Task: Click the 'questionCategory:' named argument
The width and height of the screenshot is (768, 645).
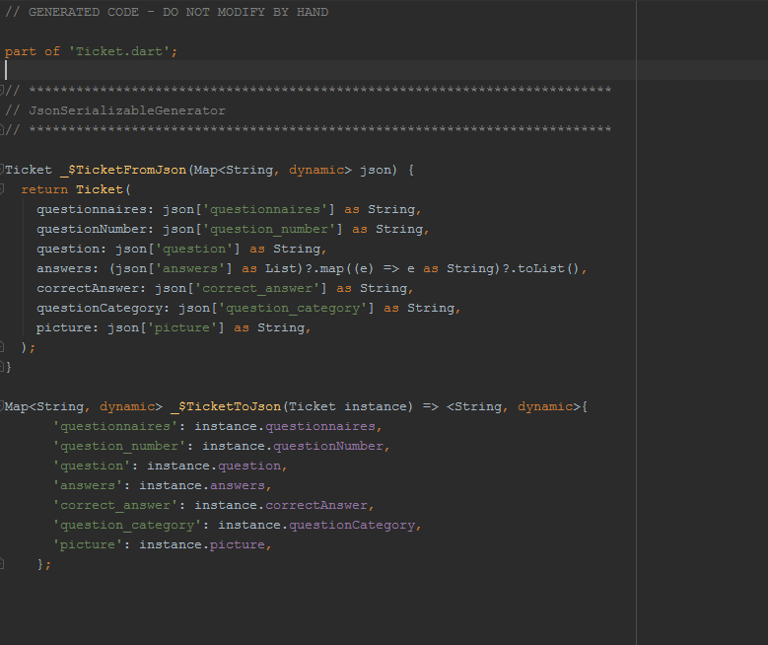Action: click(104, 309)
